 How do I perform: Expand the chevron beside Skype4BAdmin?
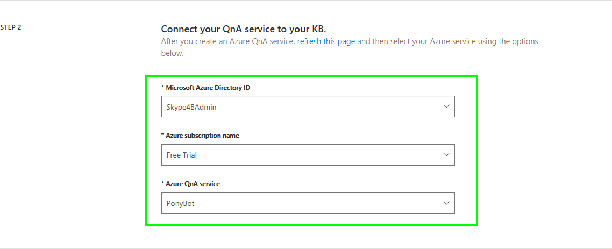click(446, 106)
